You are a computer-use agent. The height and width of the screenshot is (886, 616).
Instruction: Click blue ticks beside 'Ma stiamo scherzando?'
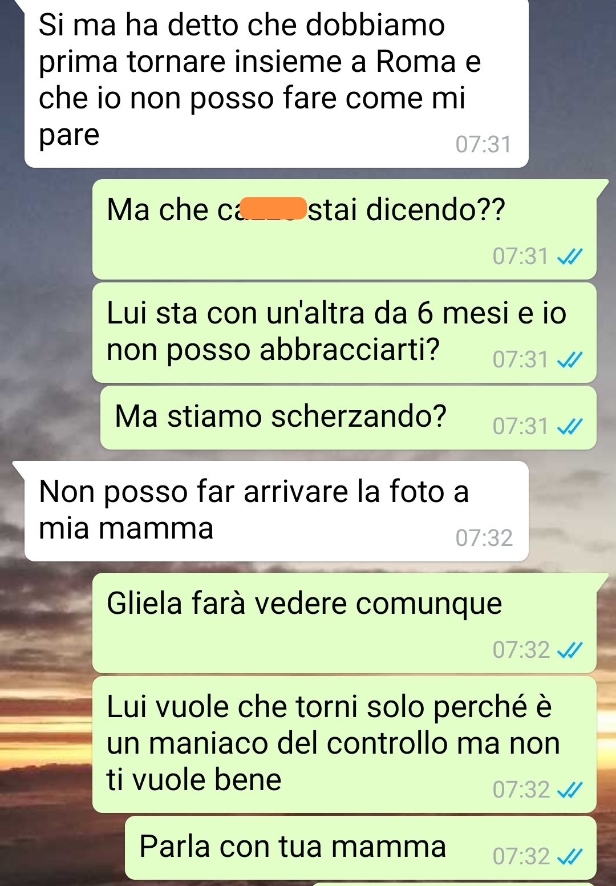(x=569, y=427)
